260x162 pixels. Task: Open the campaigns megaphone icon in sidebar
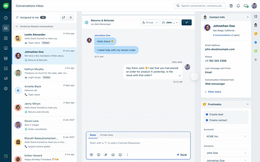(6, 78)
